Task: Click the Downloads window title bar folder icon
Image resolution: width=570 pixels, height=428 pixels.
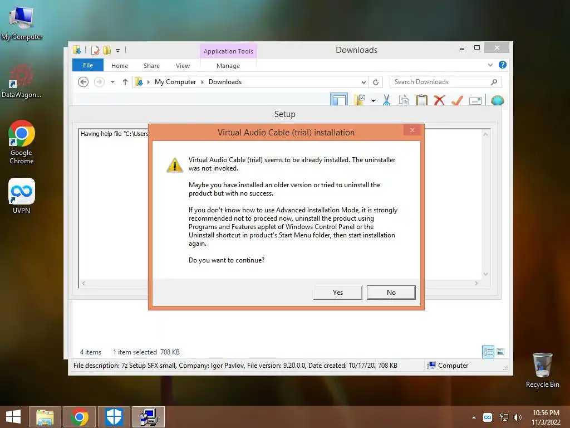Action: (77, 50)
